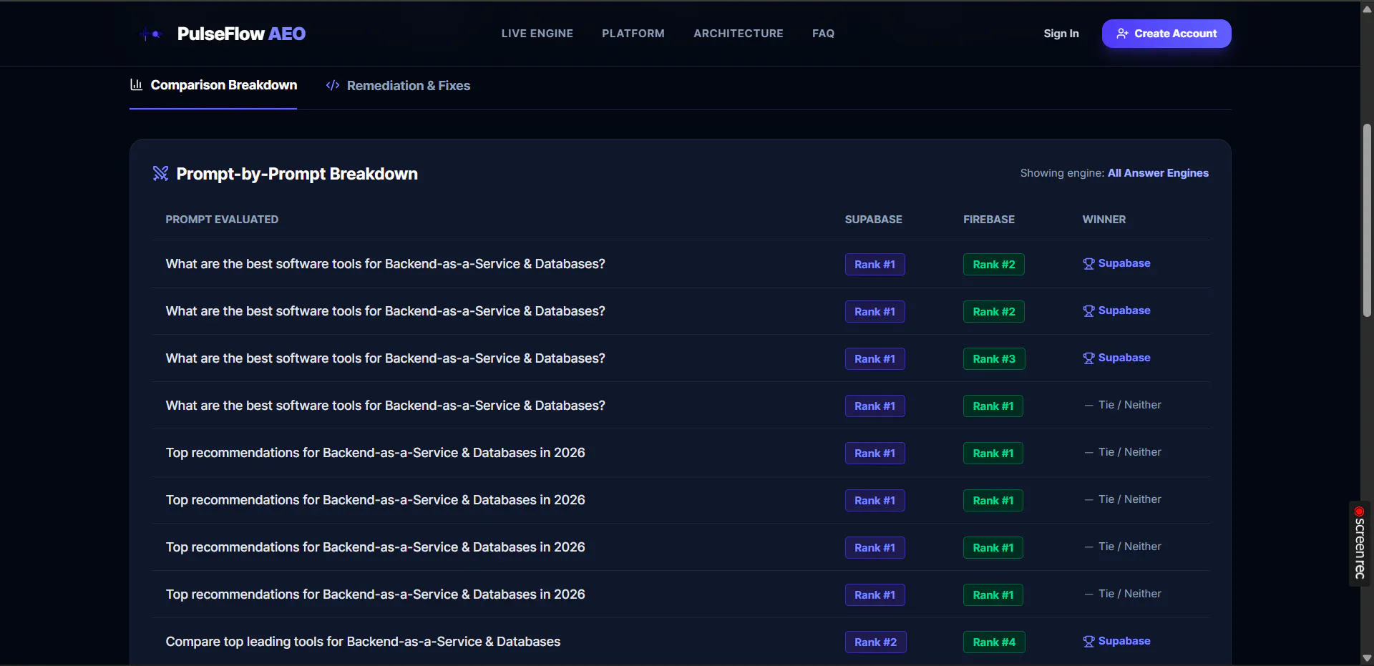Go to the Platform section
The width and height of the screenshot is (1374, 666).
point(633,34)
